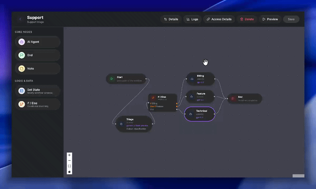Click the Triage node on canvas

pos(134,123)
